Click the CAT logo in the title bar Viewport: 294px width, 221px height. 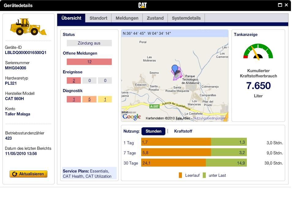(x=142, y=5)
